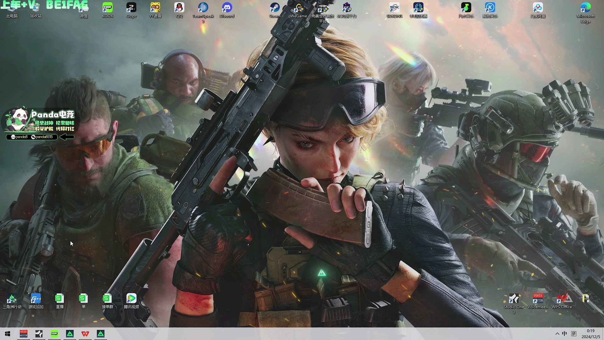Select the 完美世界竞技平台 shortcut
This screenshot has height=340, width=604.
point(323,13)
